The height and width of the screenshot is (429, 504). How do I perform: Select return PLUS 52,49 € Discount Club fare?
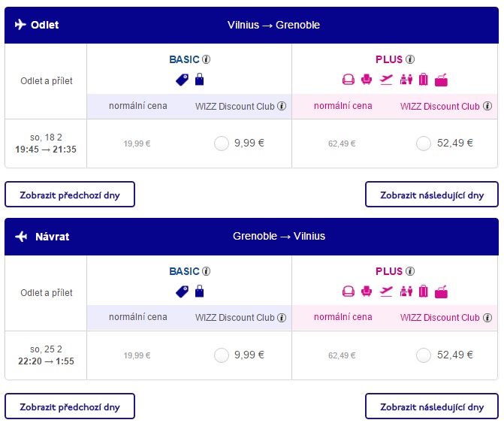424,355
